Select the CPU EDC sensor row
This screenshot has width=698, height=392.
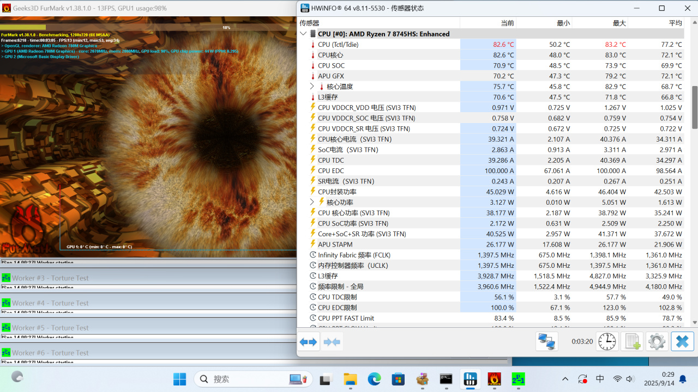click(491, 171)
